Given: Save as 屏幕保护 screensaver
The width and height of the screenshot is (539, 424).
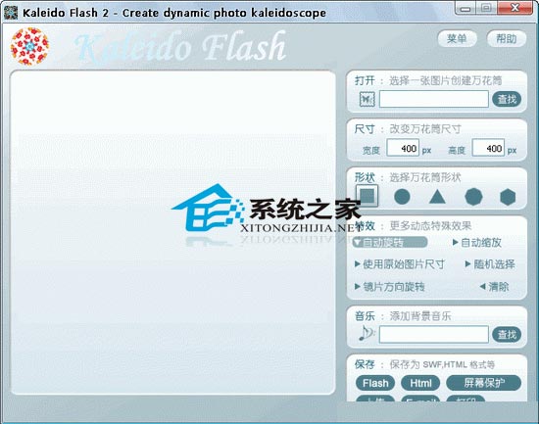Looking at the screenshot, I should (x=484, y=383).
